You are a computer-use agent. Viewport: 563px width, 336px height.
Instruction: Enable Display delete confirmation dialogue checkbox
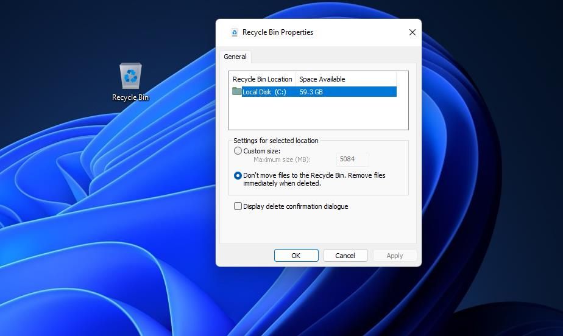click(x=238, y=206)
